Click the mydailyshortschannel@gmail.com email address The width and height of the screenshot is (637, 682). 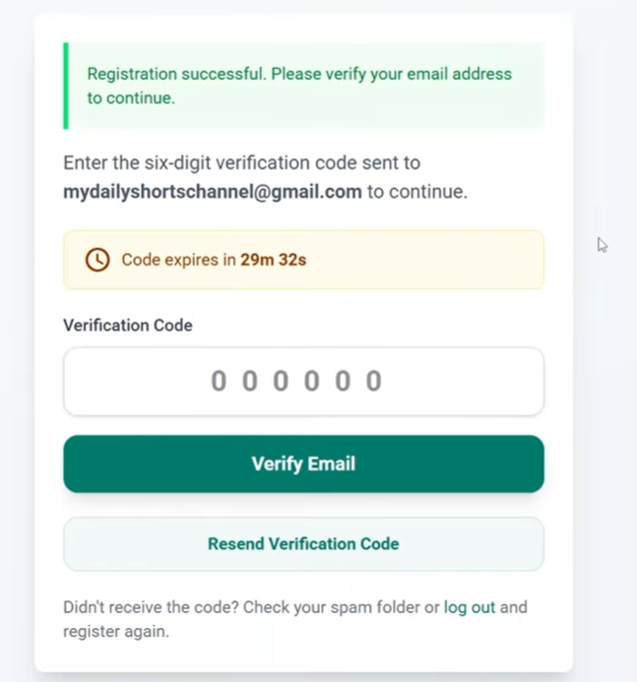coord(213,192)
